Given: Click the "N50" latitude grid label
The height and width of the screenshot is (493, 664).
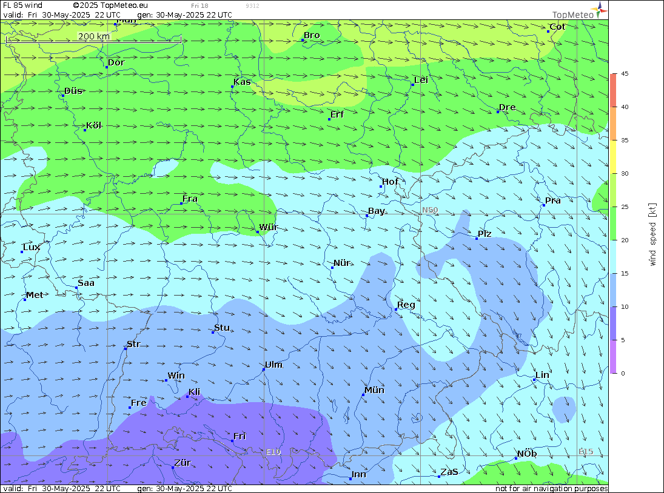Looking at the screenshot, I should click(x=430, y=210).
